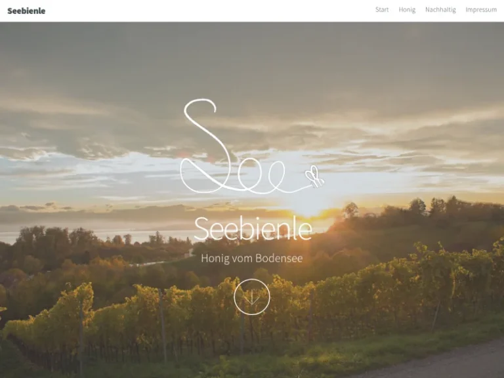Screen dimensions: 504x378
Task: Open the Start navigation item
Action: (x=382, y=10)
